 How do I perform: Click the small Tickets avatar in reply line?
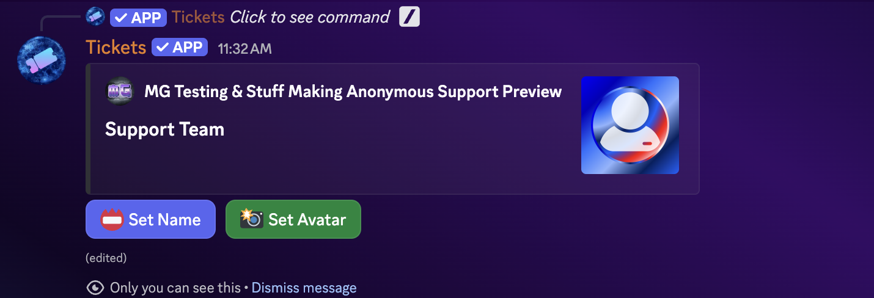(95, 16)
